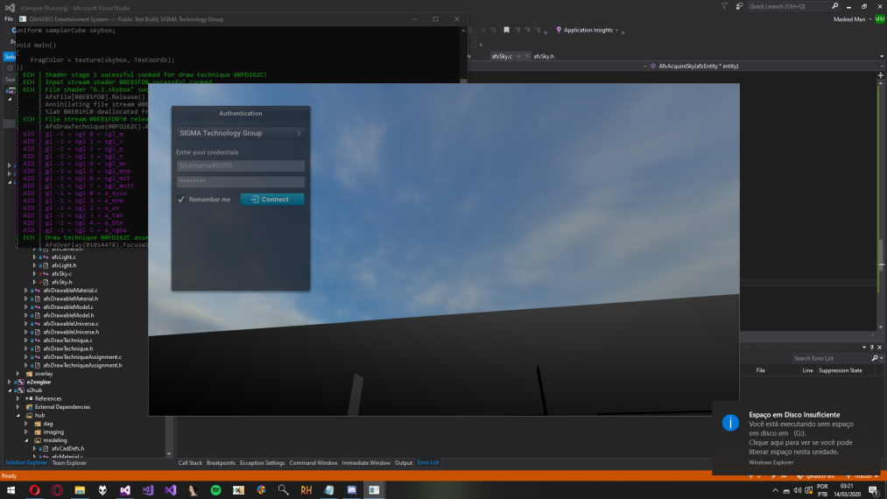This screenshot has width=887, height=499.
Task: Close the afxSky.c tab
Action: [x=526, y=56]
